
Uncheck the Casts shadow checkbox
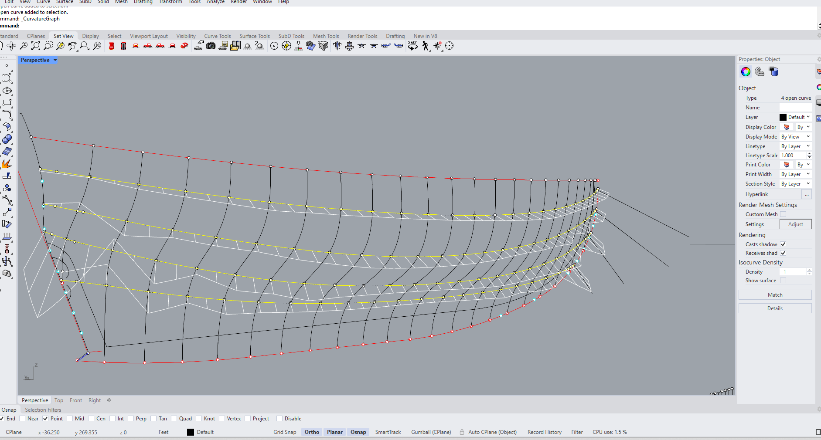point(783,244)
